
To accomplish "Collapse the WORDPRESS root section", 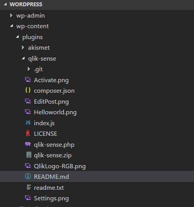I will click(5, 4).
